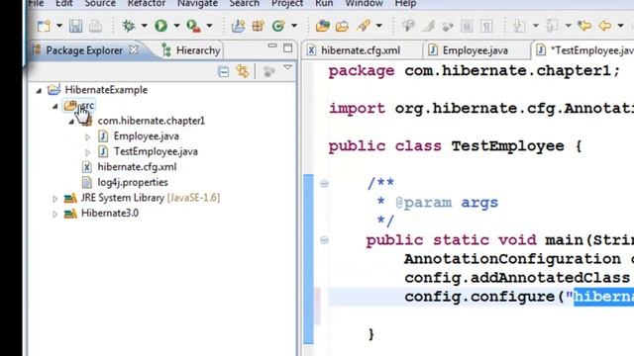Click the New wizard toolbar icon
Screen dimensions: 634x356
[x=44, y=27]
